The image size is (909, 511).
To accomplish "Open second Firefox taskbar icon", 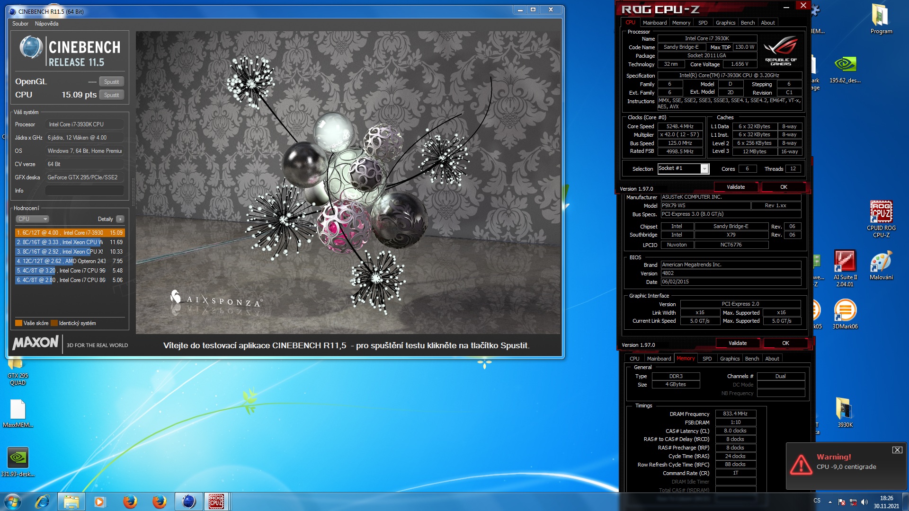I will click(159, 502).
